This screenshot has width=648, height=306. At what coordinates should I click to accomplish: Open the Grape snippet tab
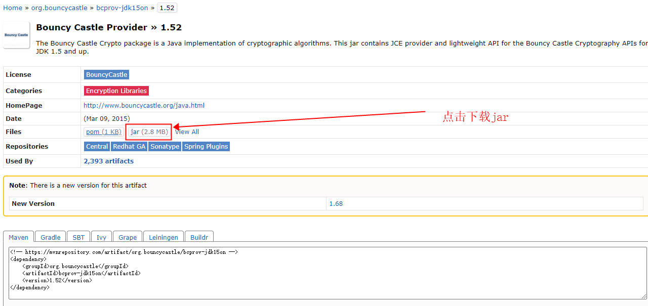tap(127, 237)
